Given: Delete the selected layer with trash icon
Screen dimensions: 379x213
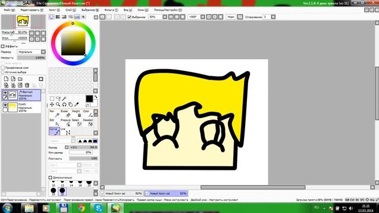Looking at the screenshot, I should [x=27, y=85].
